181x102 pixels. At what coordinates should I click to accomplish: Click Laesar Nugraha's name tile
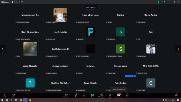[x=30, y=66]
